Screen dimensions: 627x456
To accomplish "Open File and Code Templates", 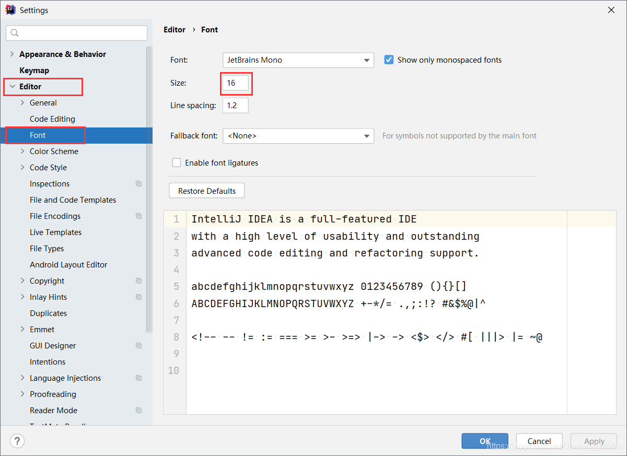I will [x=73, y=200].
